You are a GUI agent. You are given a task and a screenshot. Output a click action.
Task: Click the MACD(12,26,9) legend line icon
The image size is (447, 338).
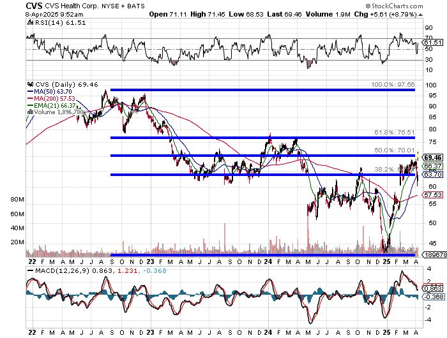[29, 273]
